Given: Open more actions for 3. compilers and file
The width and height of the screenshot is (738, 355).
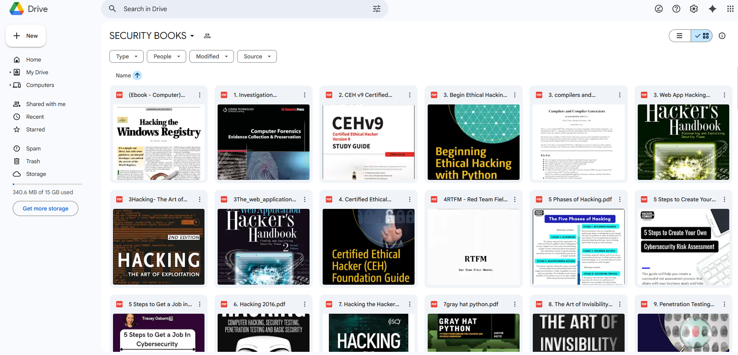Looking at the screenshot, I should point(620,95).
